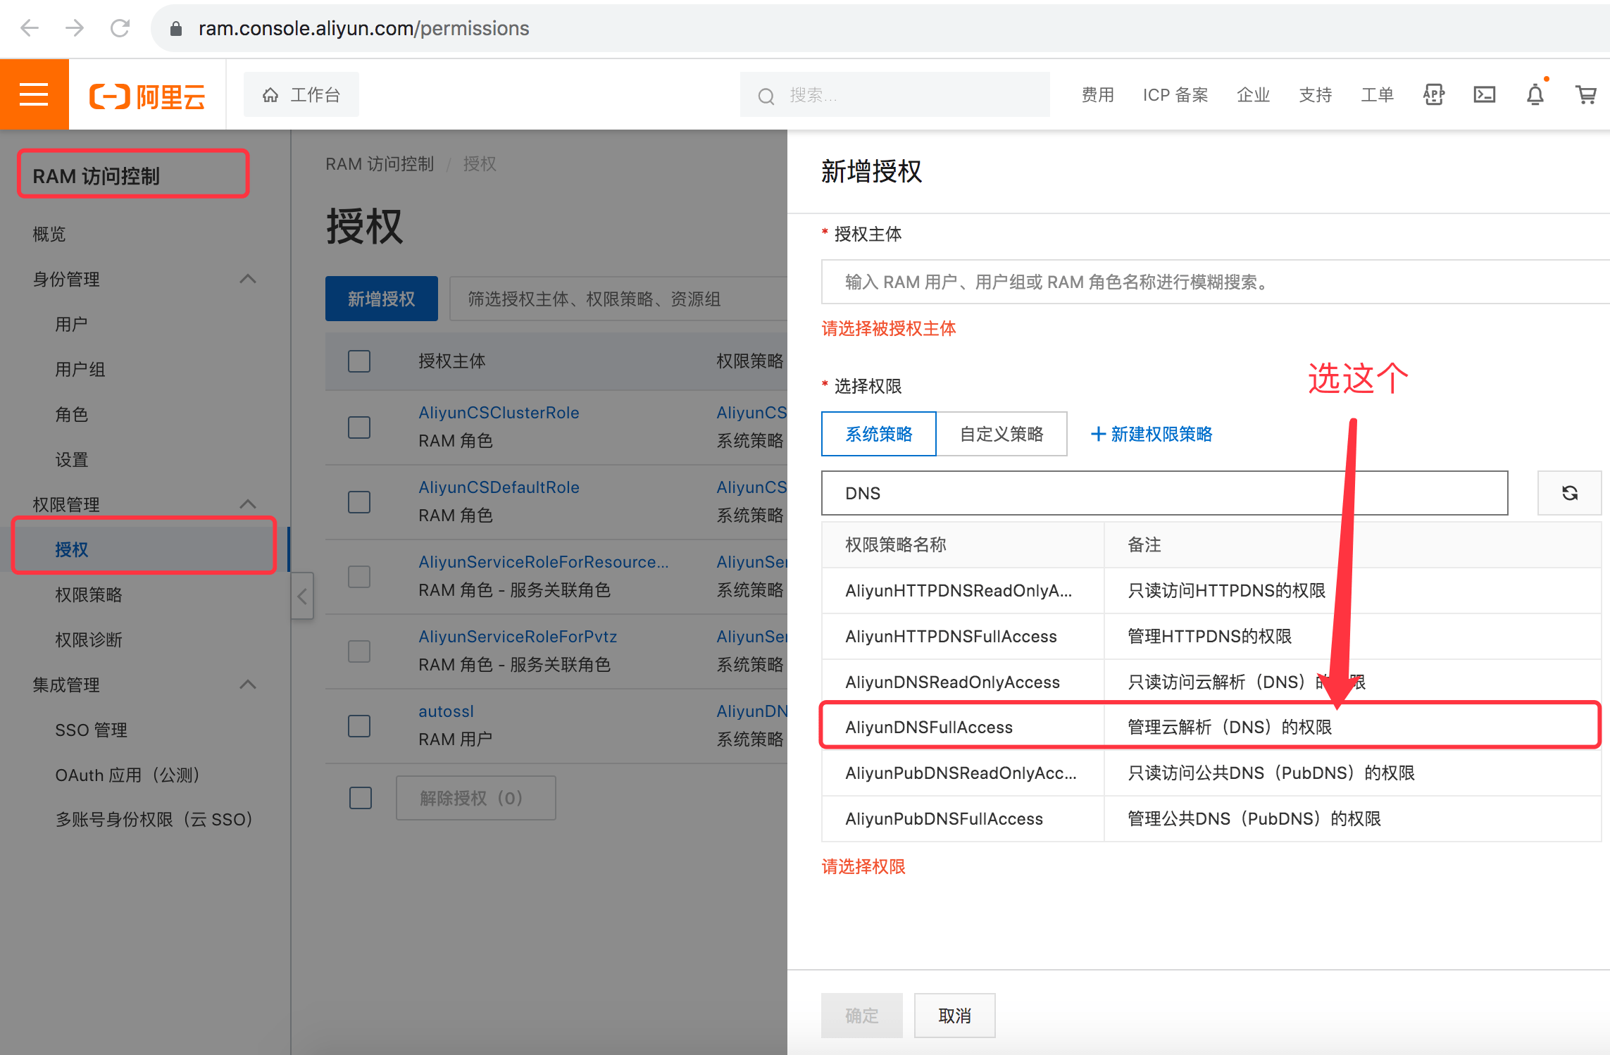Screen dimensions: 1610x1055
Task: Open 角色 in the sidebar
Action: point(72,414)
